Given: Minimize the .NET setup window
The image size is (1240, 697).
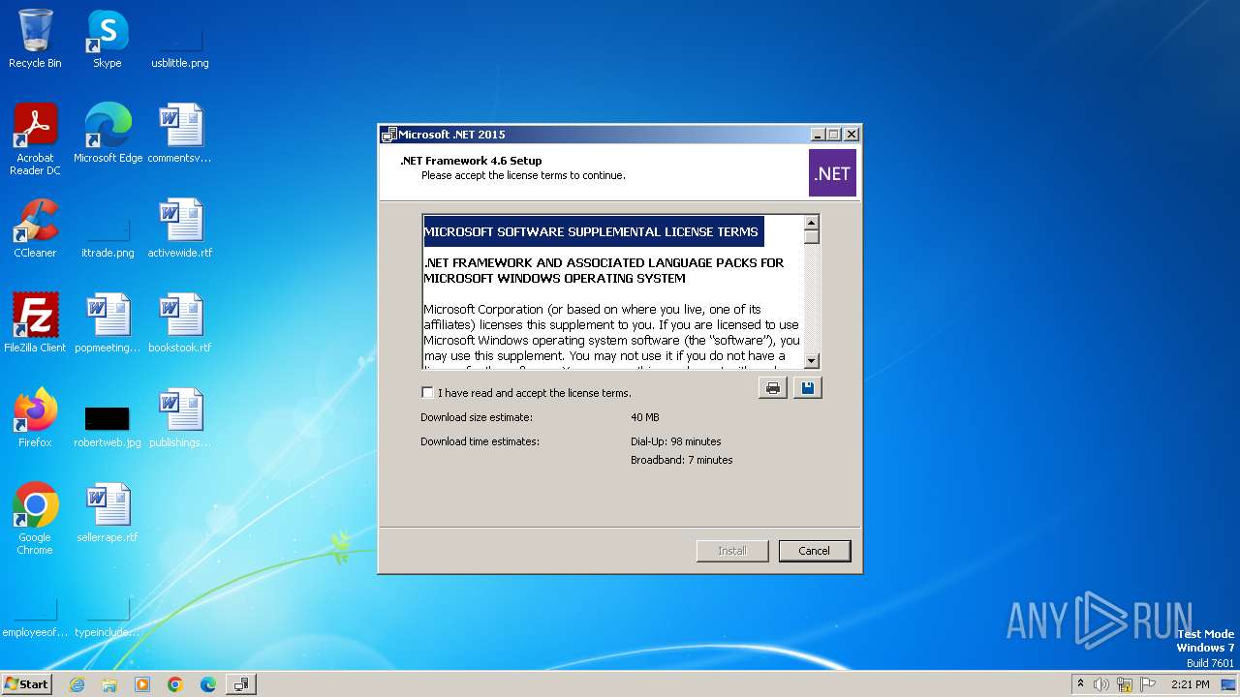Looking at the screenshot, I should coord(818,135).
